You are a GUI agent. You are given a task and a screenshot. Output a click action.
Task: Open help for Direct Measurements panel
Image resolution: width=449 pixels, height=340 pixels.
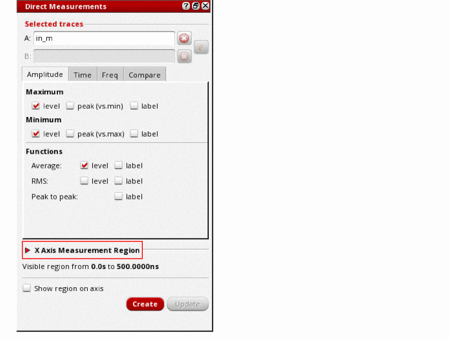186,6
